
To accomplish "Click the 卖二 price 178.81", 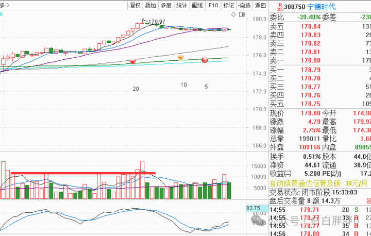I will pos(310,52).
